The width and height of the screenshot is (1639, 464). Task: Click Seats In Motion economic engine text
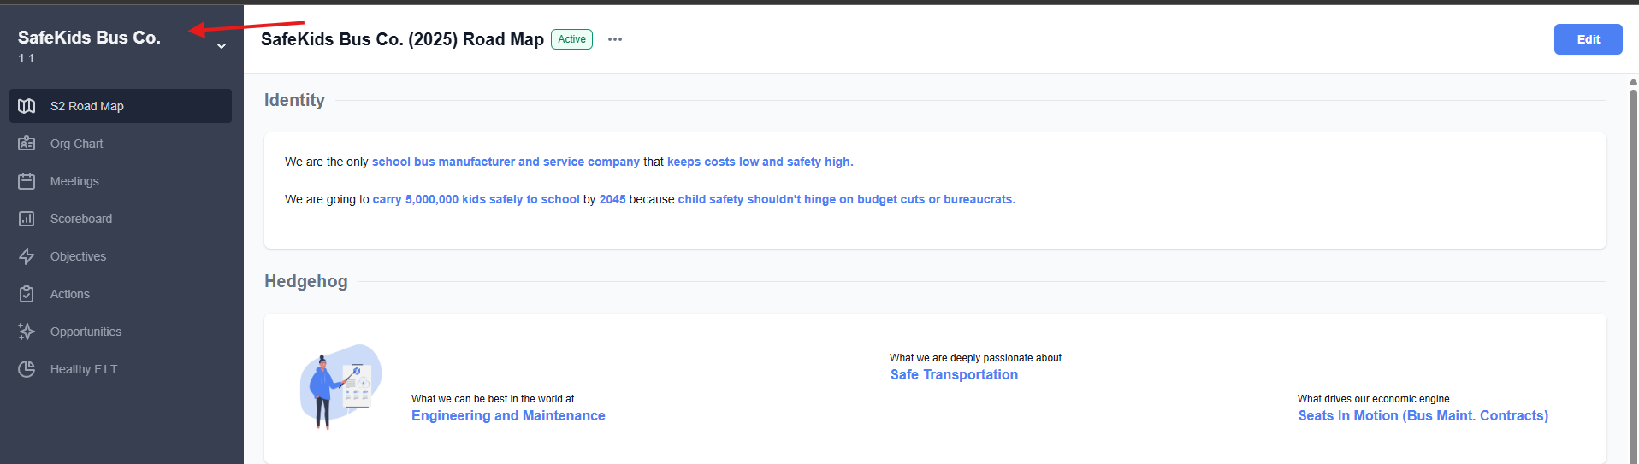(x=1423, y=416)
